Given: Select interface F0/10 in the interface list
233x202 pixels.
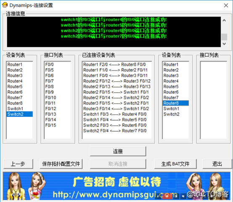Looking at the screenshot, I should 57,98.
